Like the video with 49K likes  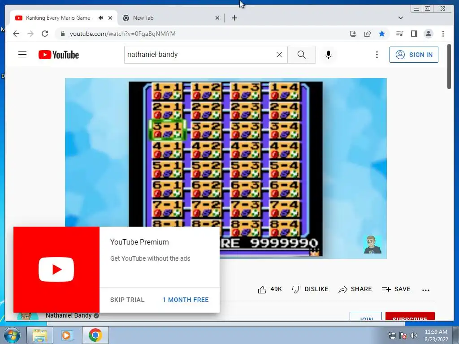[269, 289]
